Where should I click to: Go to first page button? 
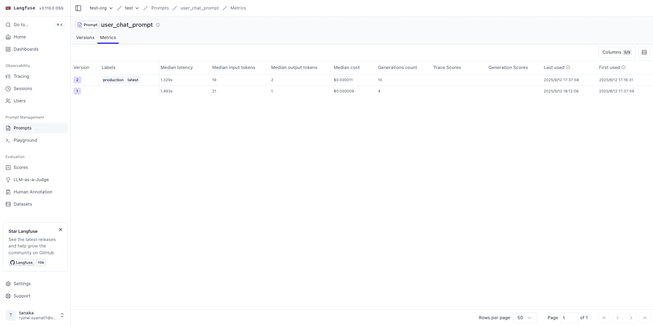coord(604,318)
